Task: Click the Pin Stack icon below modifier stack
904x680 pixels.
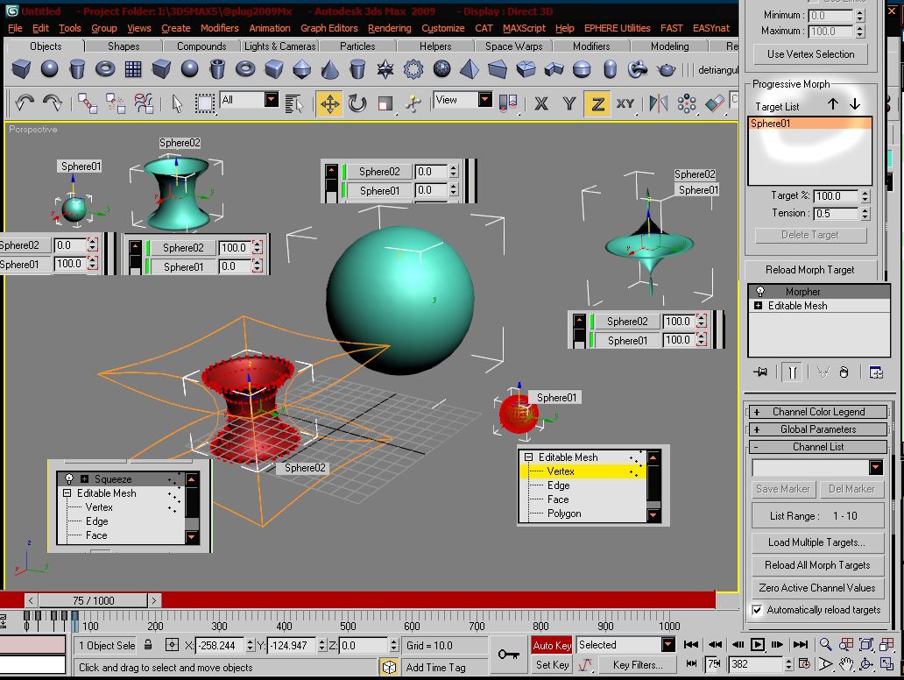Action: coord(760,372)
